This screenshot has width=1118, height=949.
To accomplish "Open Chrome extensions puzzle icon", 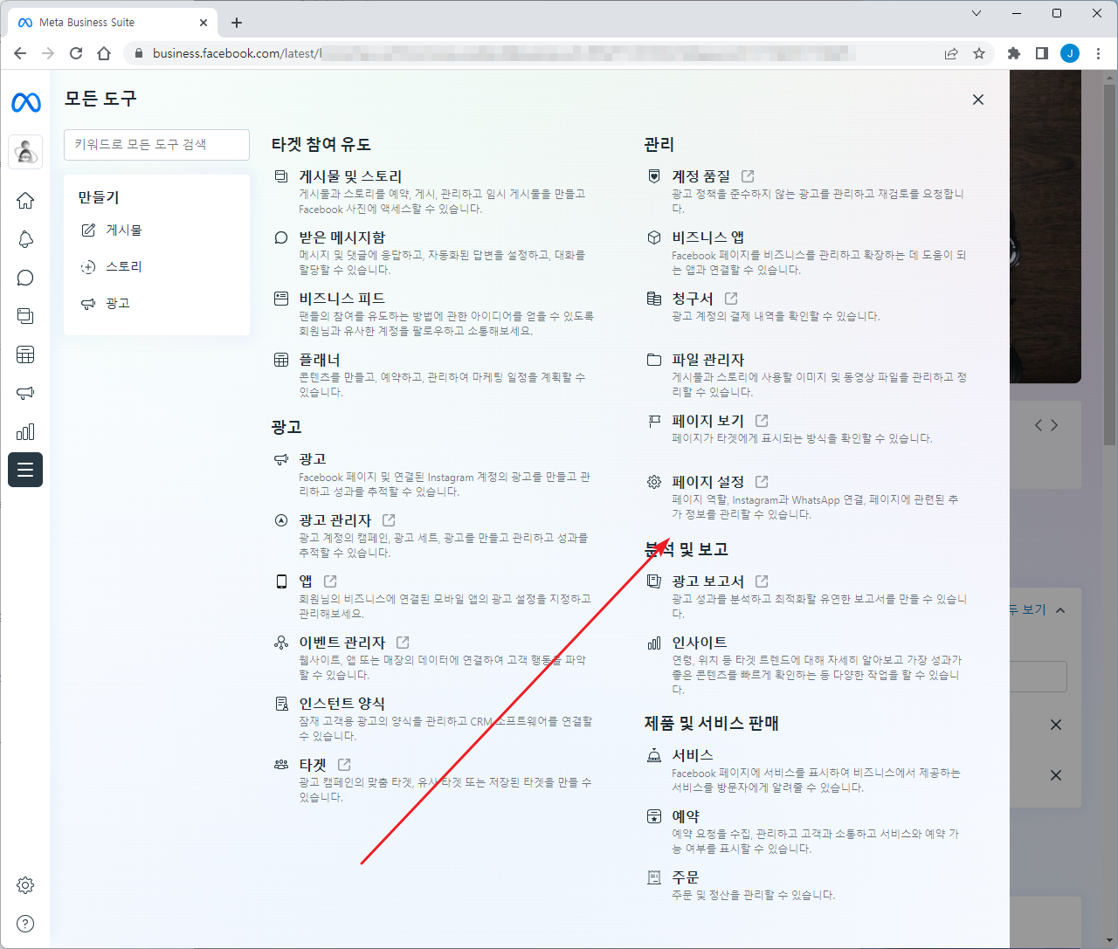I will coord(1014,53).
